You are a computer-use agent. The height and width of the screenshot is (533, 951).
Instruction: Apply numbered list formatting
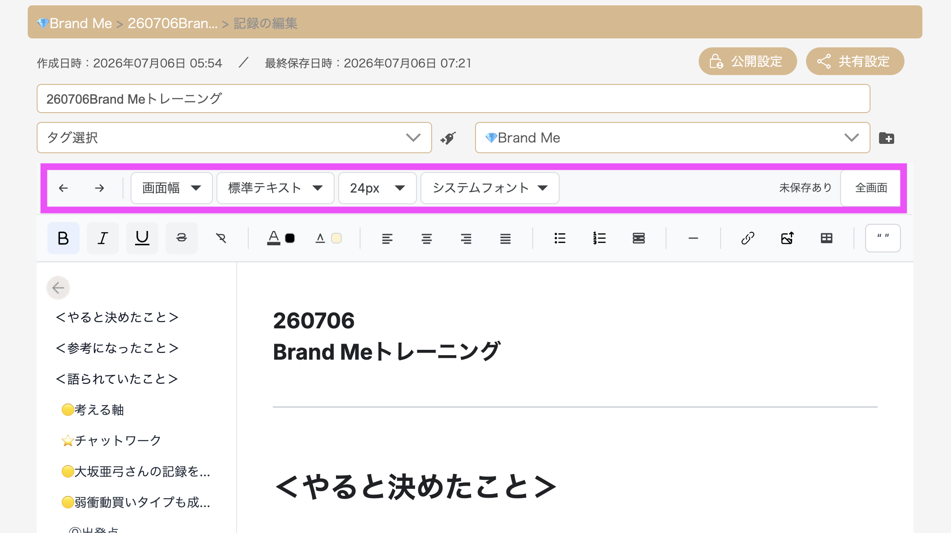point(599,238)
